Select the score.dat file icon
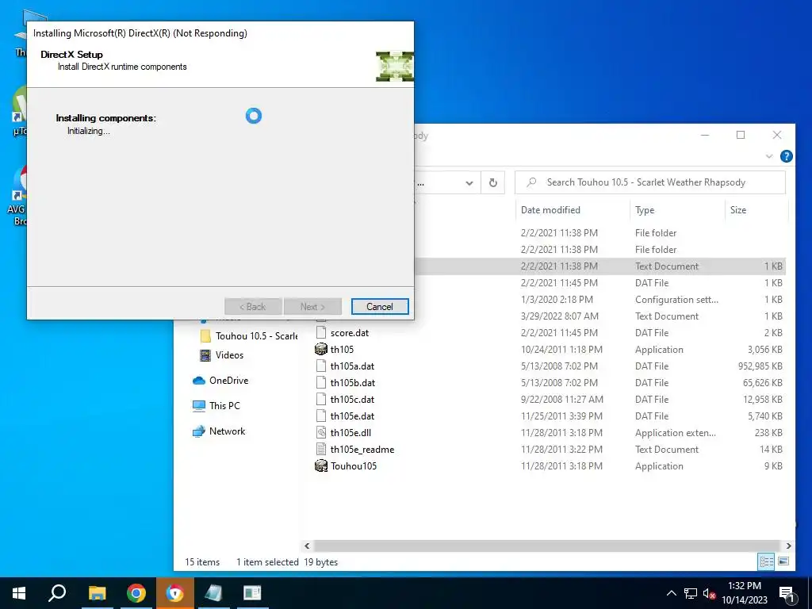This screenshot has width=812, height=609. click(321, 332)
